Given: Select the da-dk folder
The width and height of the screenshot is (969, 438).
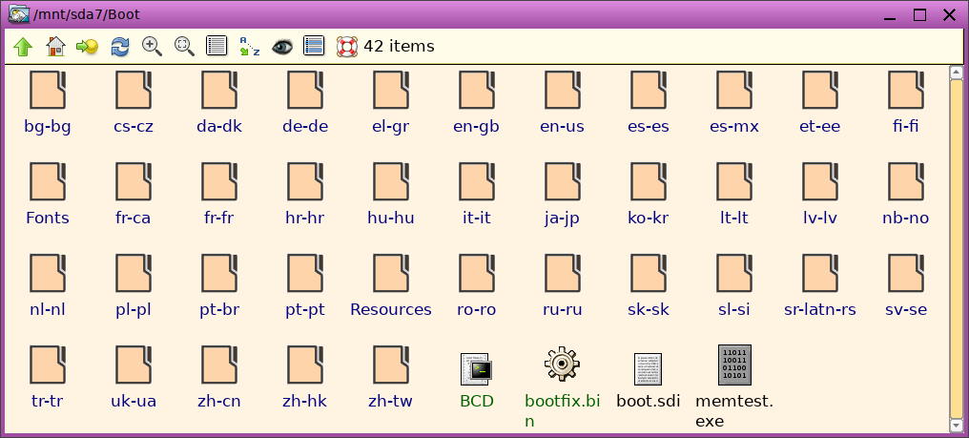Looking at the screenshot, I should point(219,103).
